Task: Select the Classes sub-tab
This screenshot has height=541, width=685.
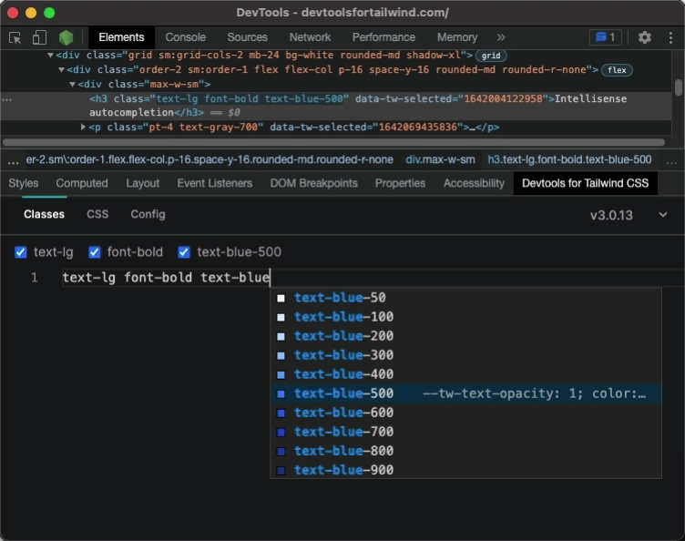Action: click(44, 214)
